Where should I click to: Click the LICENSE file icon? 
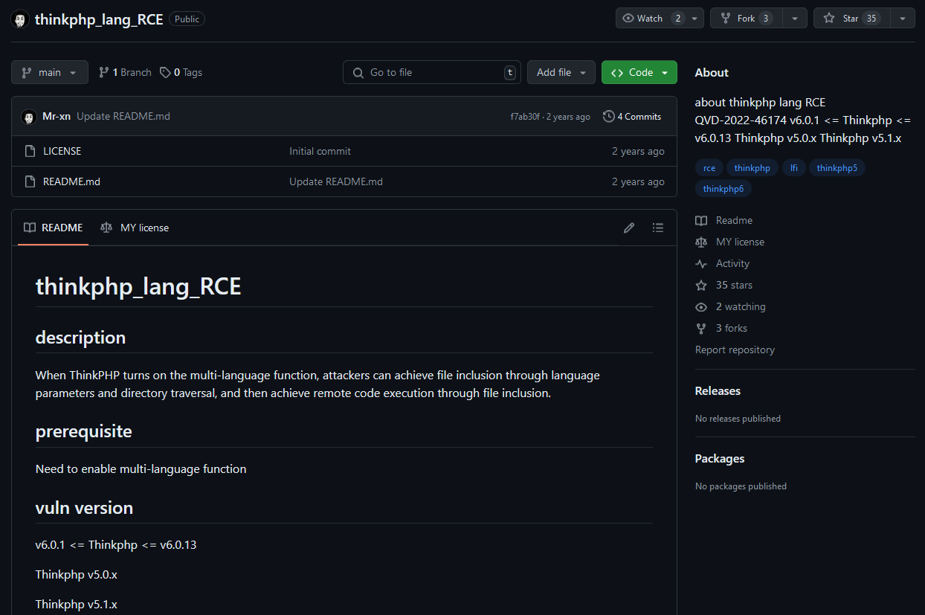(x=30, y=151)
